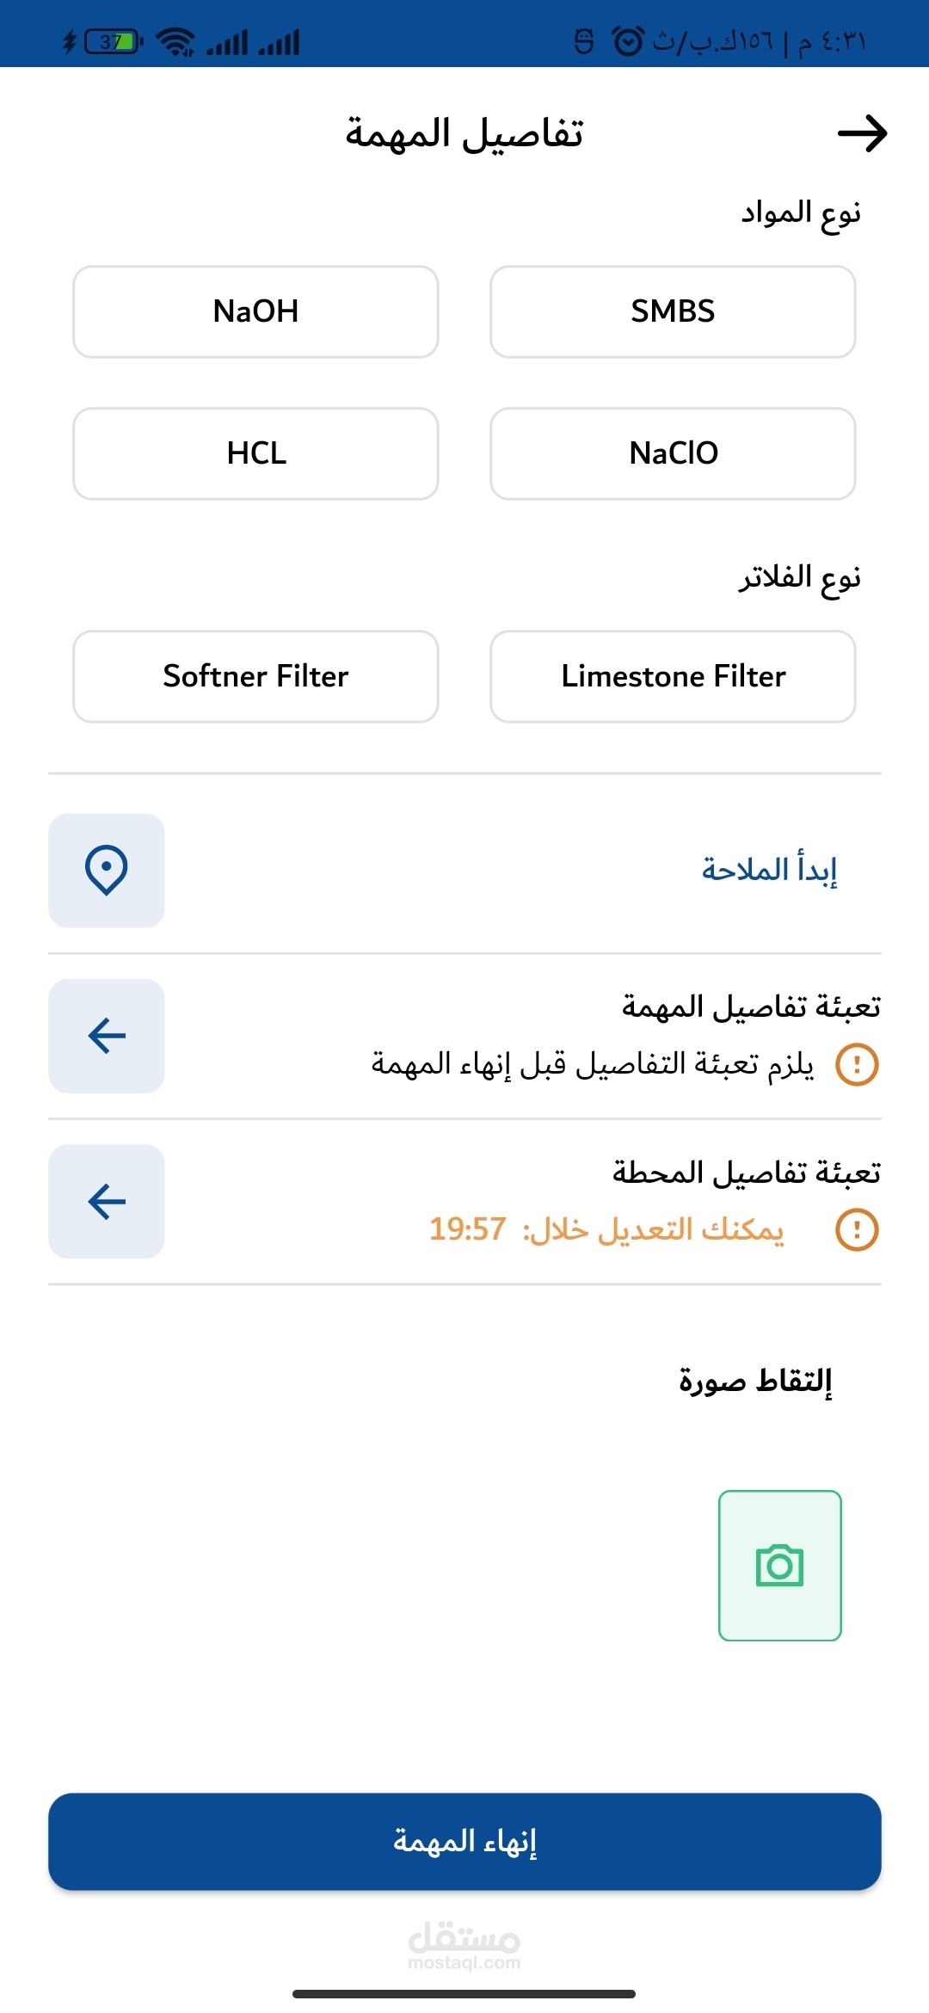The image size is (929, 2013).
Task: Open task details form arrow button
Action: (x=107, y=1036)
